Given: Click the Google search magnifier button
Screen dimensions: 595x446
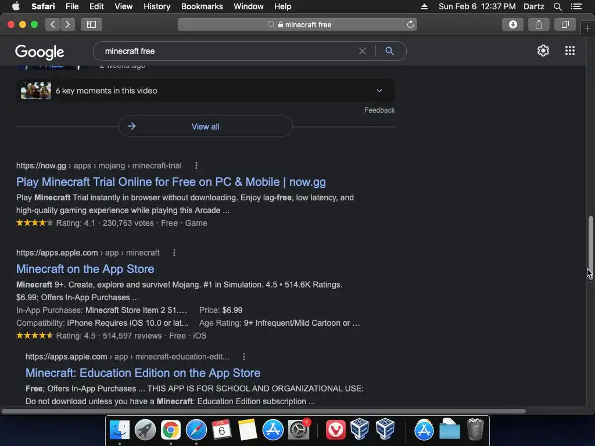Looking at the screenshot, I should coord(389,51).
